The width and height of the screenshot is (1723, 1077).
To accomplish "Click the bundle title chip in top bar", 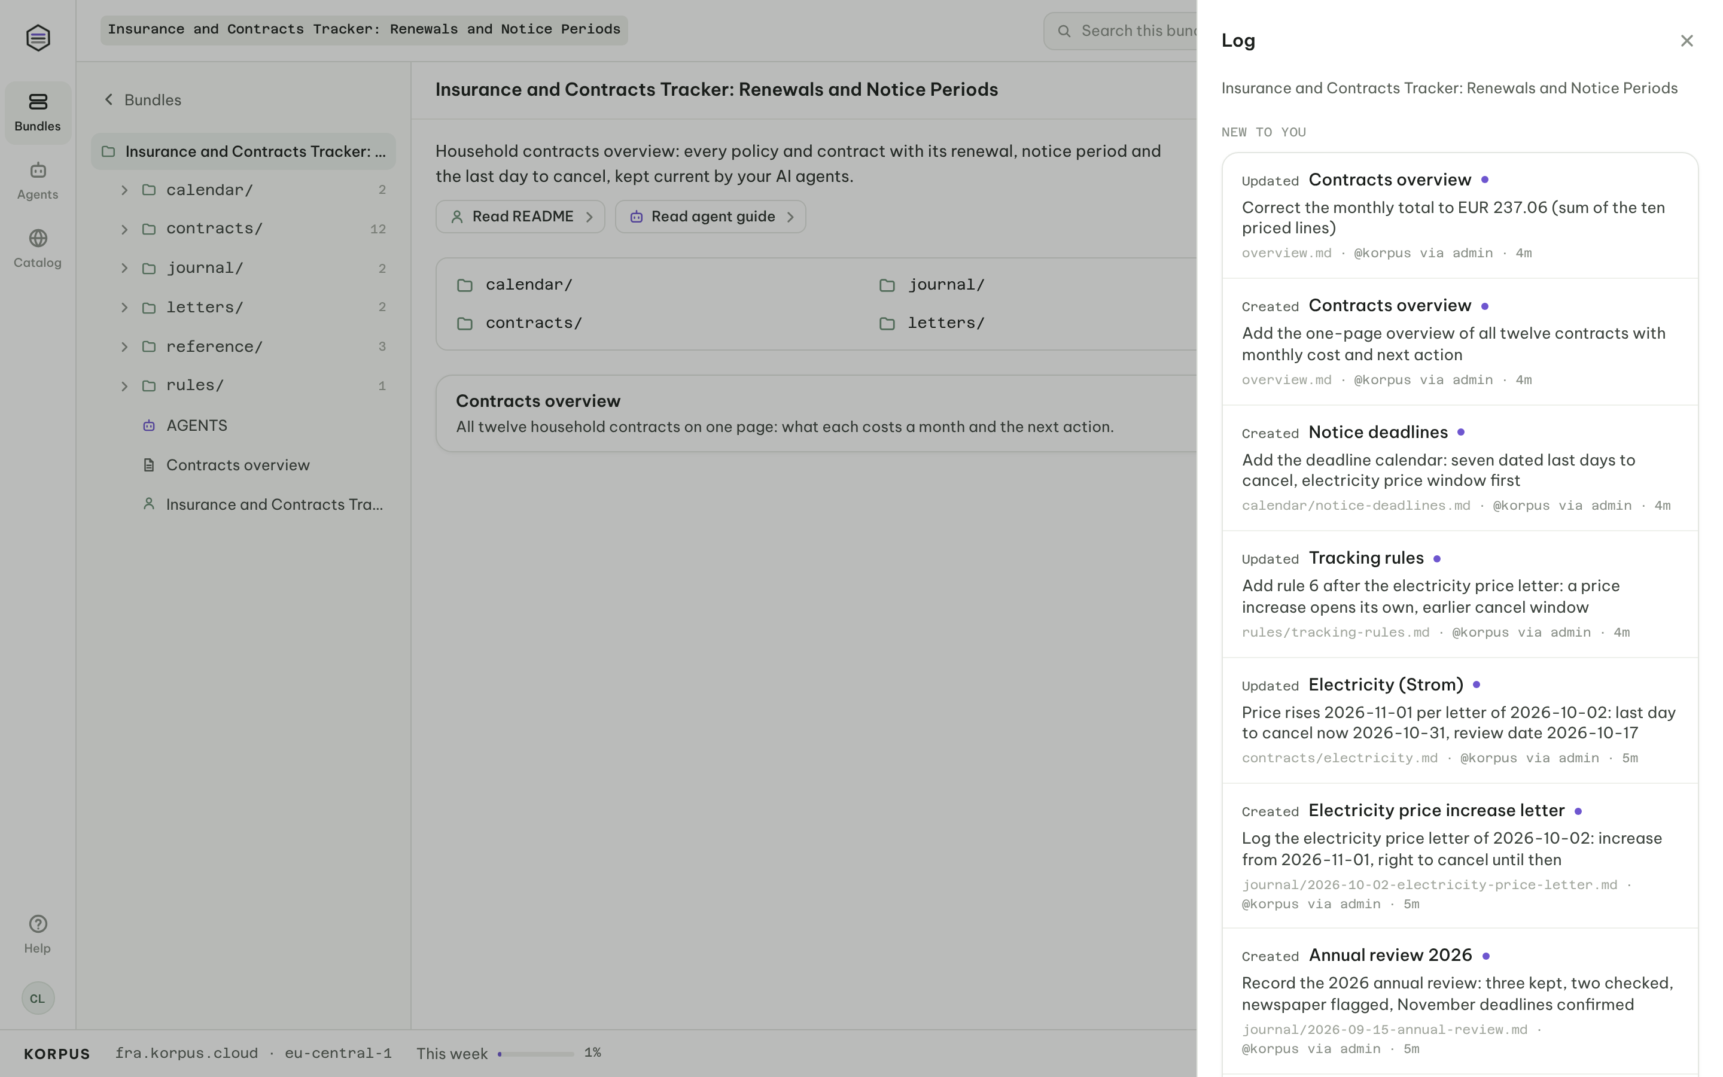I will coord(364,30).
